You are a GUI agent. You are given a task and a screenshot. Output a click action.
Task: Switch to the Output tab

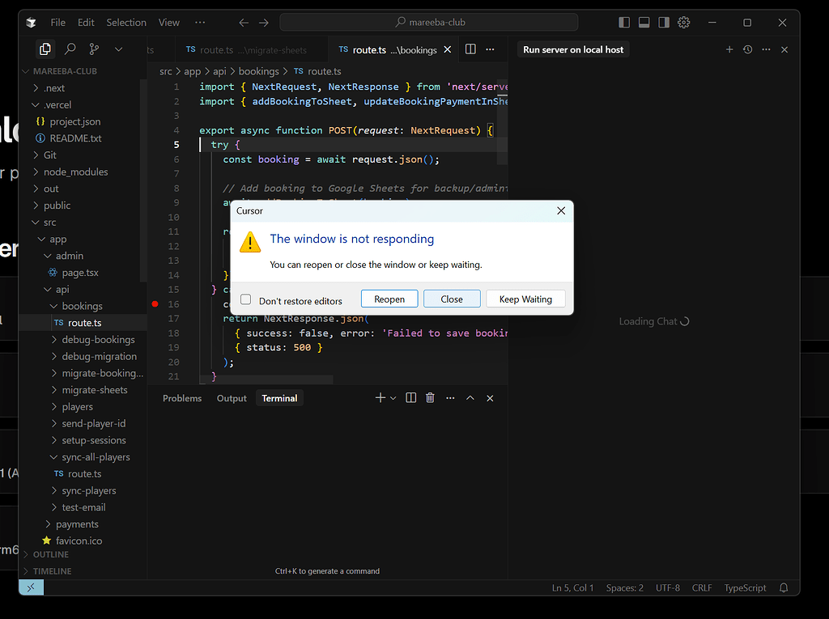(232, 397)
